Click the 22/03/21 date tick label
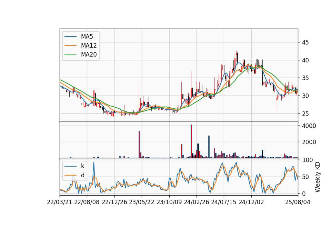Screen dimensions: 331x238 [x=60, y=202]
